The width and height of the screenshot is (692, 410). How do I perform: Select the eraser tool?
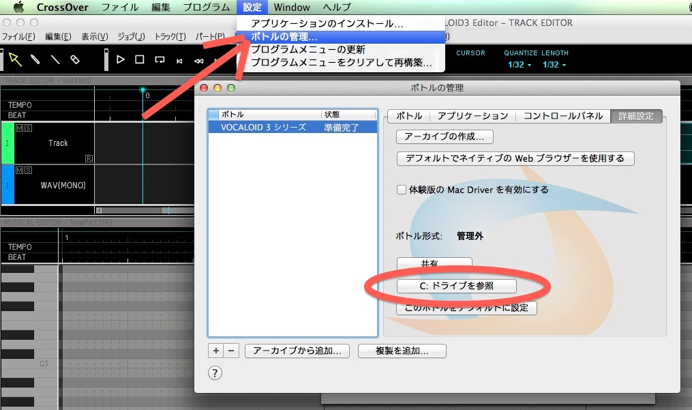click(75, 59)
